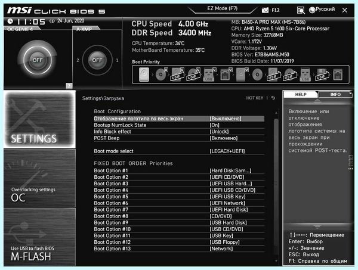This screenshot has height=270, width=358.
Task: Open the SETTINGS section
Action: click(39, 119)
